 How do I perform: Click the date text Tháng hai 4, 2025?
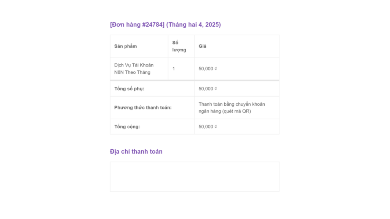(193, 25)
